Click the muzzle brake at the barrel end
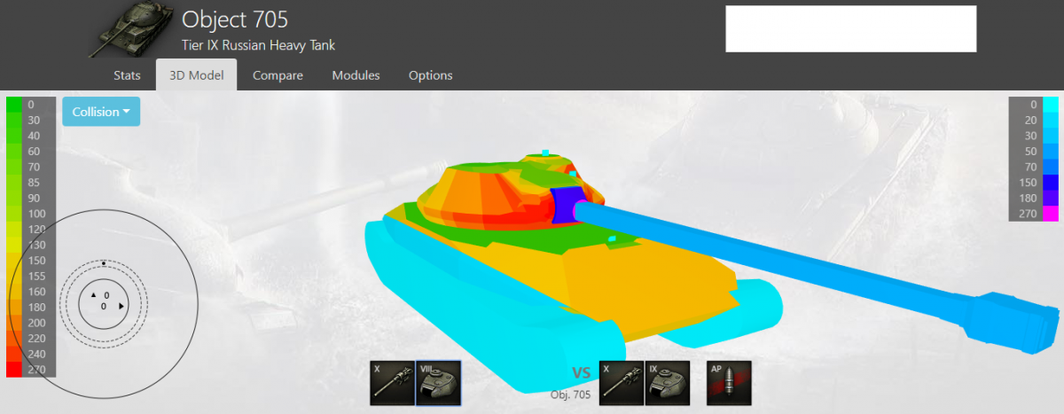 point(1010,323)
